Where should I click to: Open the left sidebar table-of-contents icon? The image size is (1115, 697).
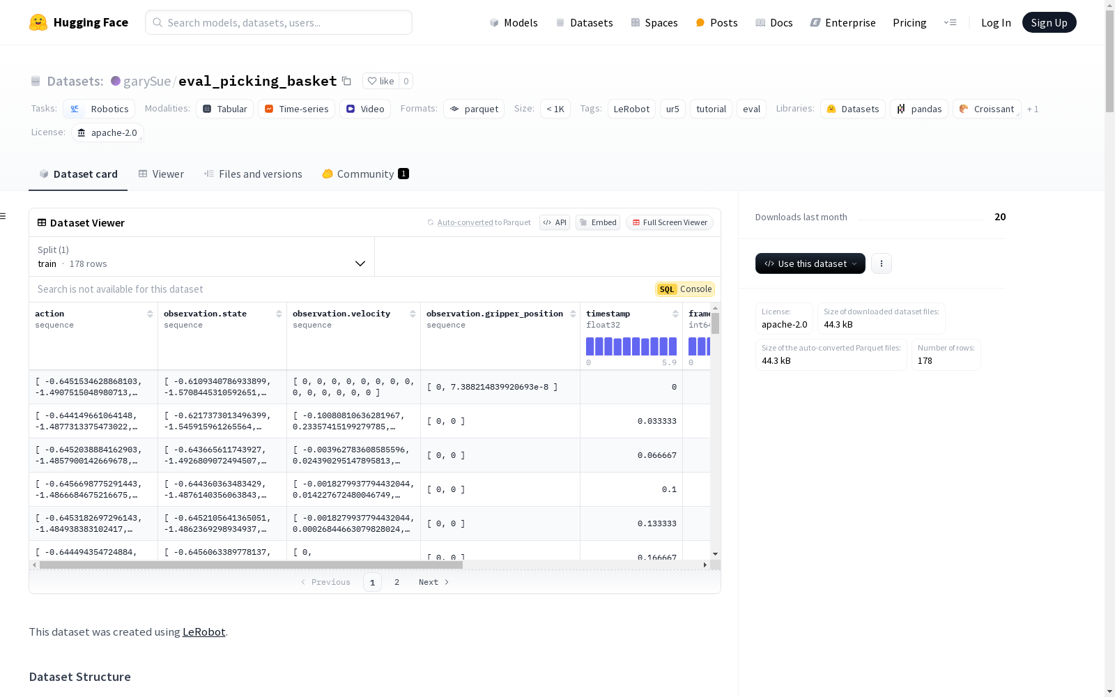coord(3,216)
